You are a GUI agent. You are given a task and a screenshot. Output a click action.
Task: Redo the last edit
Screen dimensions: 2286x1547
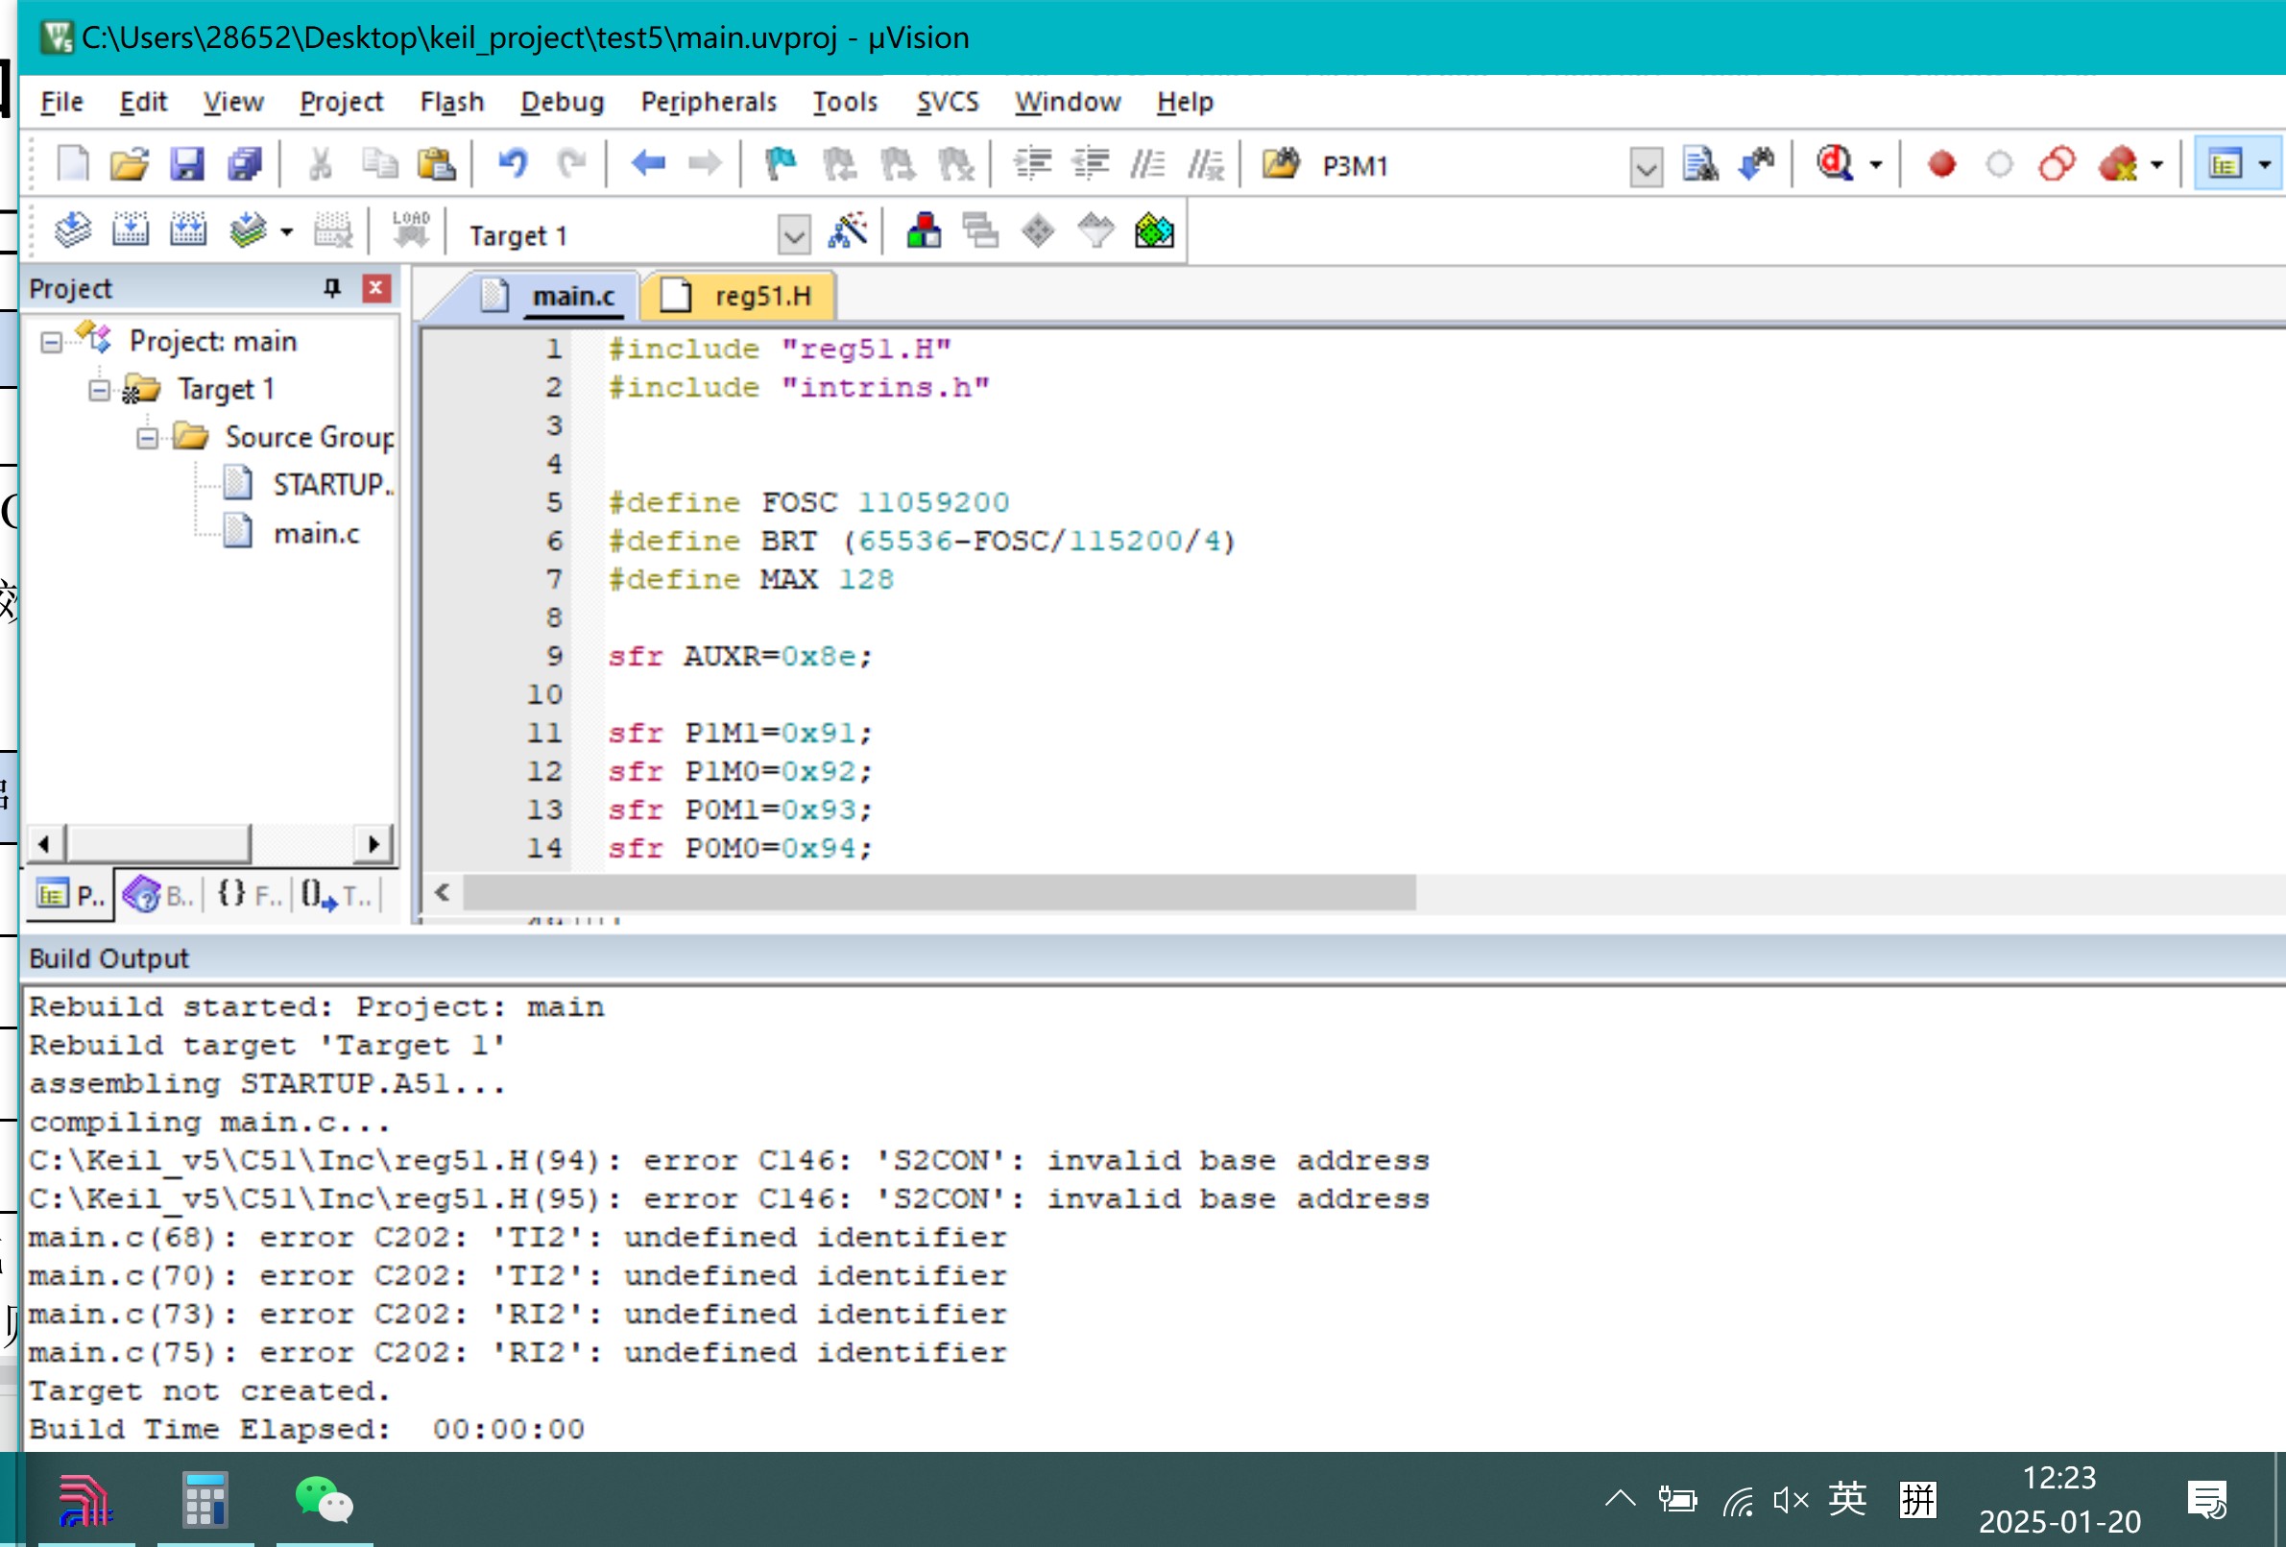point(571,163)
